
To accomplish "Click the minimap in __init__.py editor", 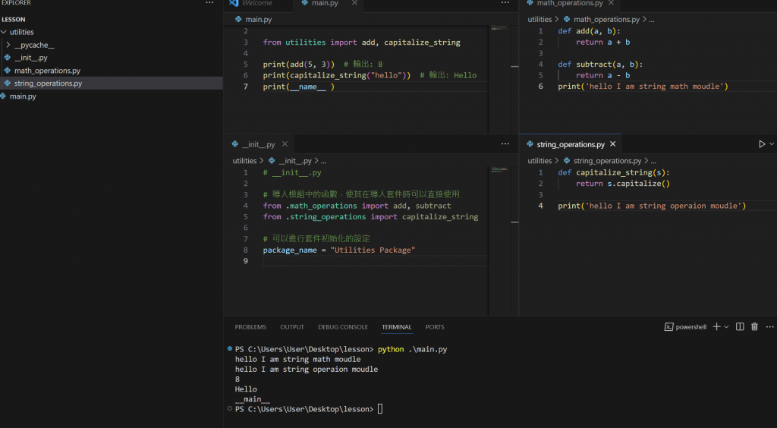I will tap(499, 169).
